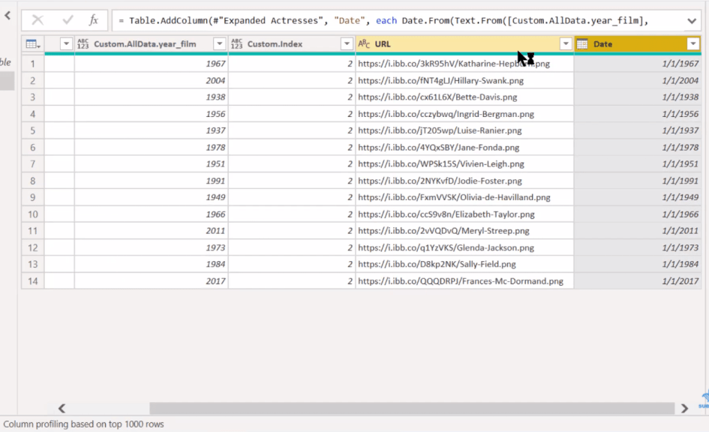The height and width of the screenshot is (432, 709).
Task: Click the scroll right arrow
Action: pyautogui.click(x=684, y=409)
